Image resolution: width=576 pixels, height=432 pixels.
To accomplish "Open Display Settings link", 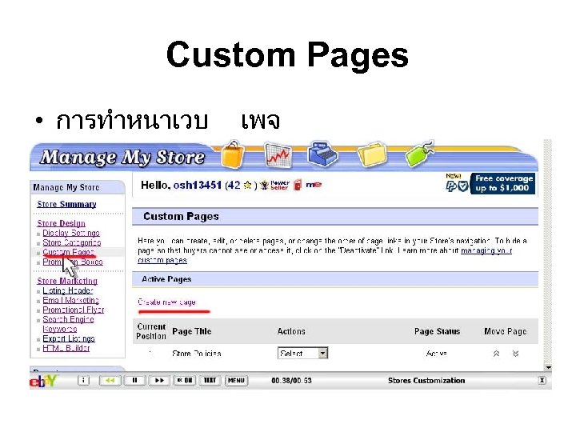I will tap(71, 233).
